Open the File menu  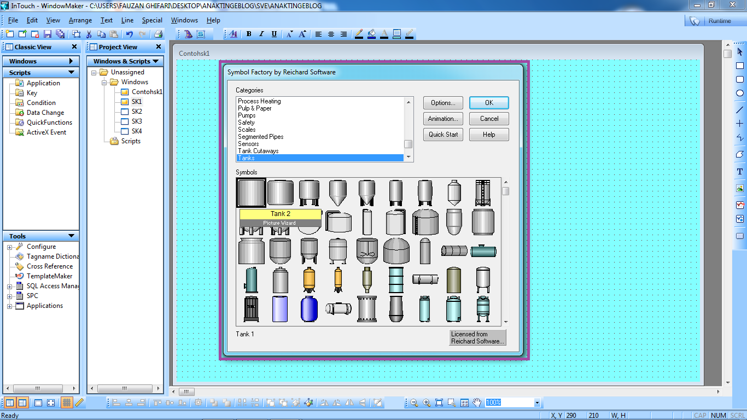(13, 20)
